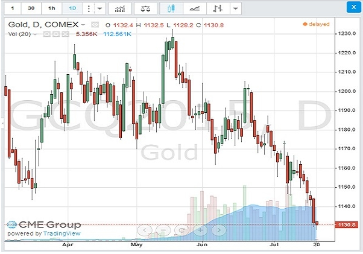Expand the chart style dropdown arrow
The image size is (363, 254).
point(236,8)
